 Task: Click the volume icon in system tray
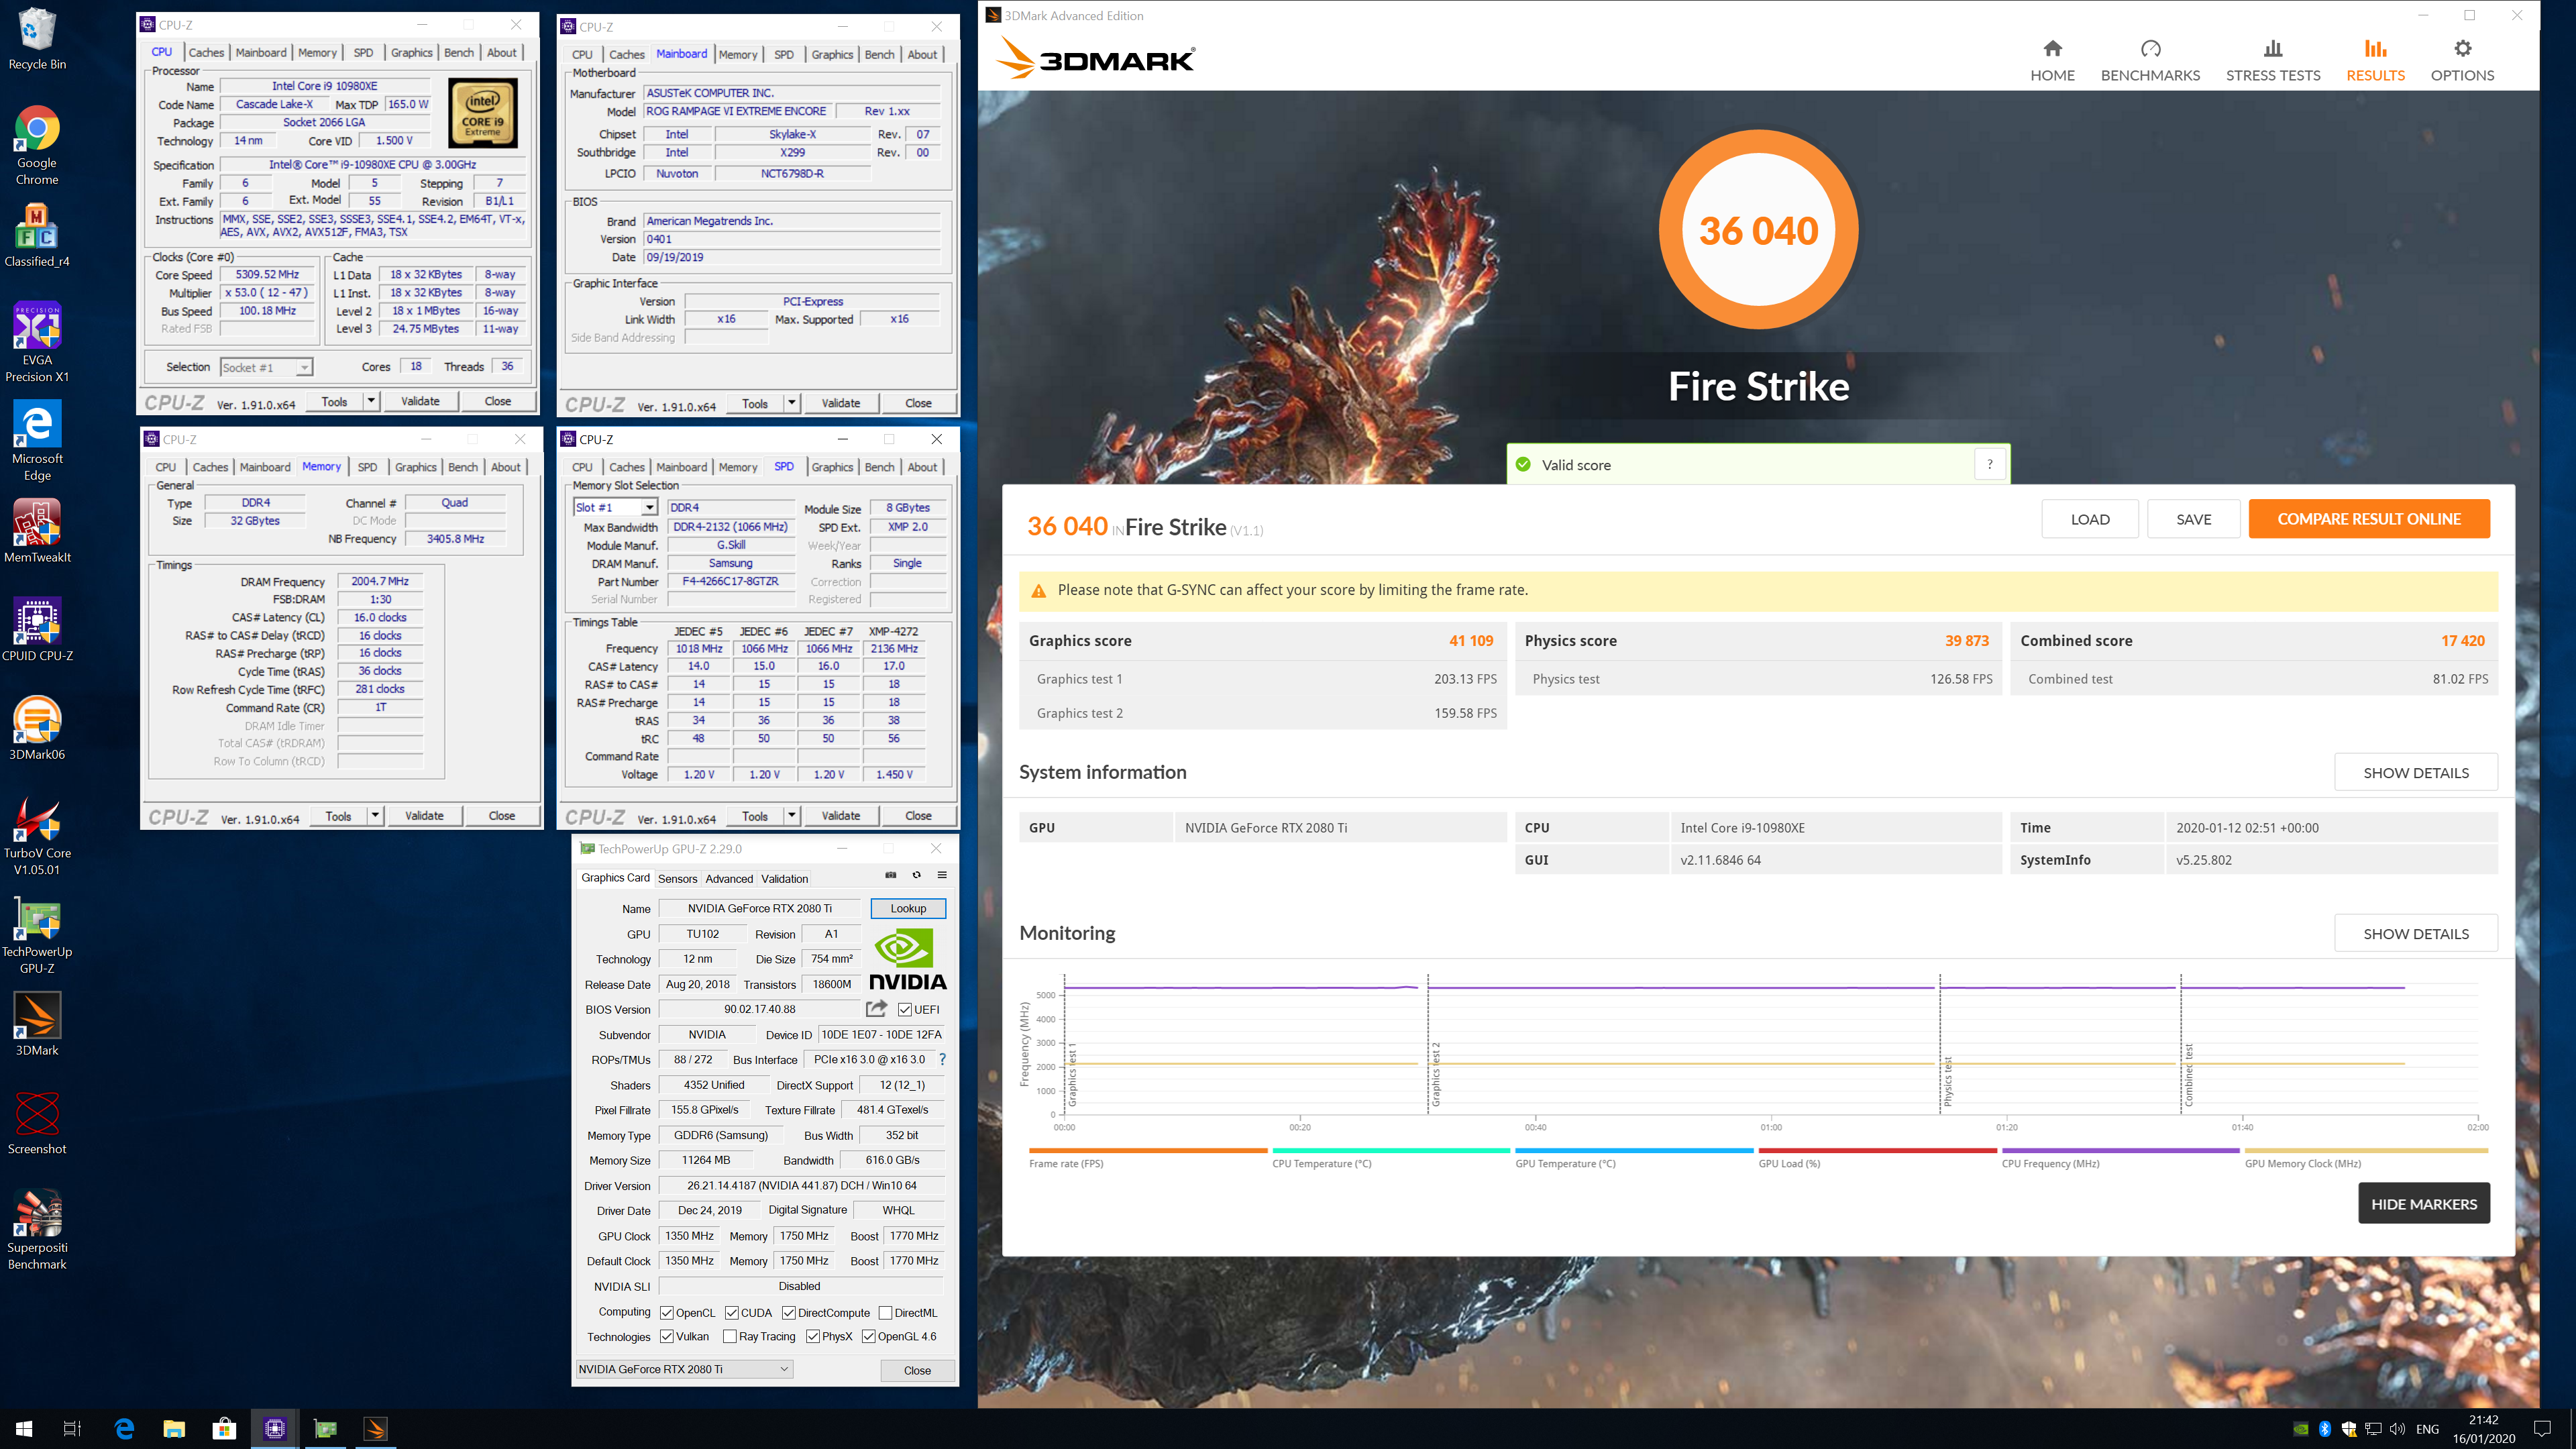2397,1428
